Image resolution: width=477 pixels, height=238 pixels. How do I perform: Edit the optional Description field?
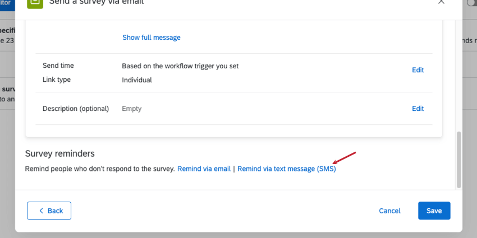(x=418, y=109)
